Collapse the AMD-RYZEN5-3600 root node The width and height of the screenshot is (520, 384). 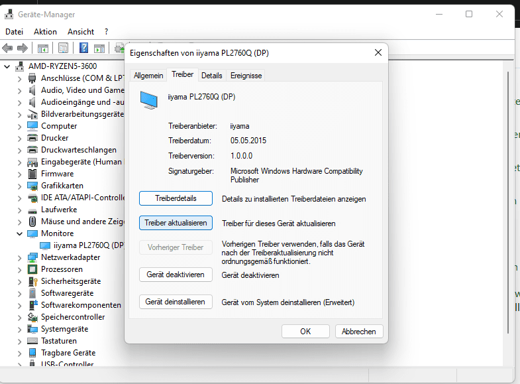coord(7,67)
